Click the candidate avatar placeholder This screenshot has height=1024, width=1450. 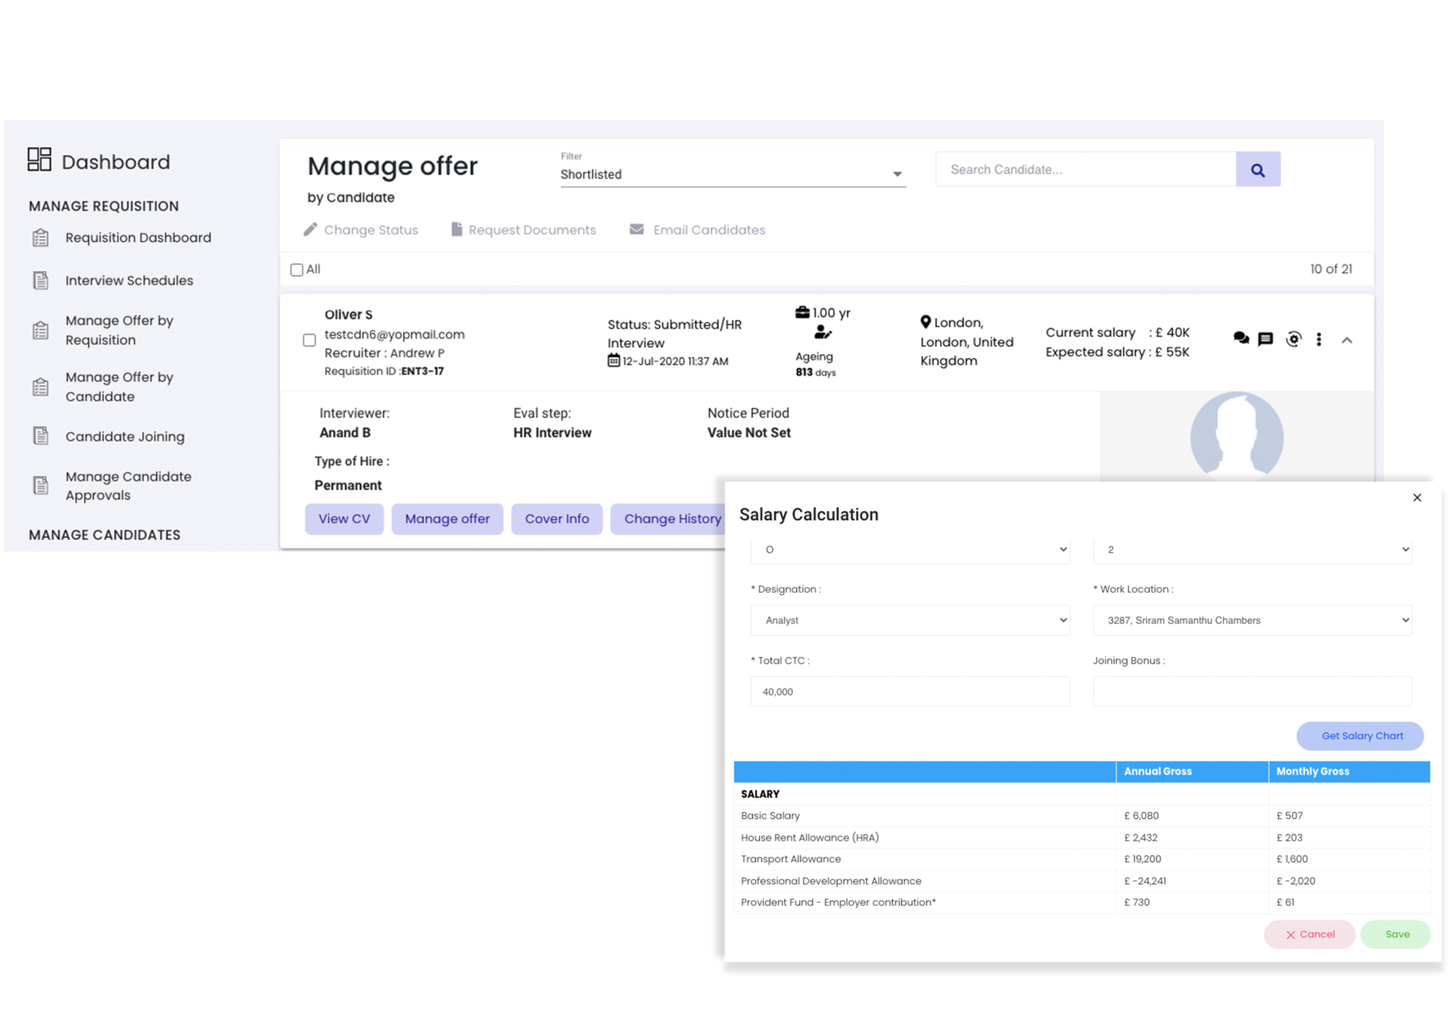point(1237,437)
